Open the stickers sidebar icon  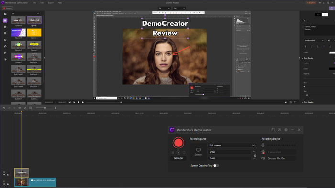[5, 33]
